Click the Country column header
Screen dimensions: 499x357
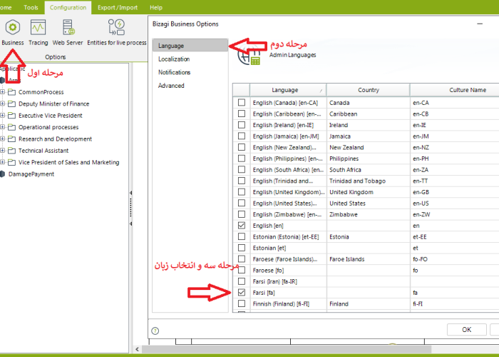[x=369, y=90]
